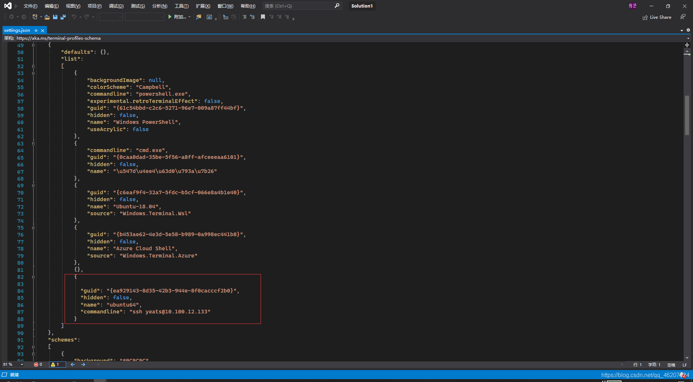Click the Navigate Forward arrow in toolbar
The image size is (693, 382).
[24, 17]
